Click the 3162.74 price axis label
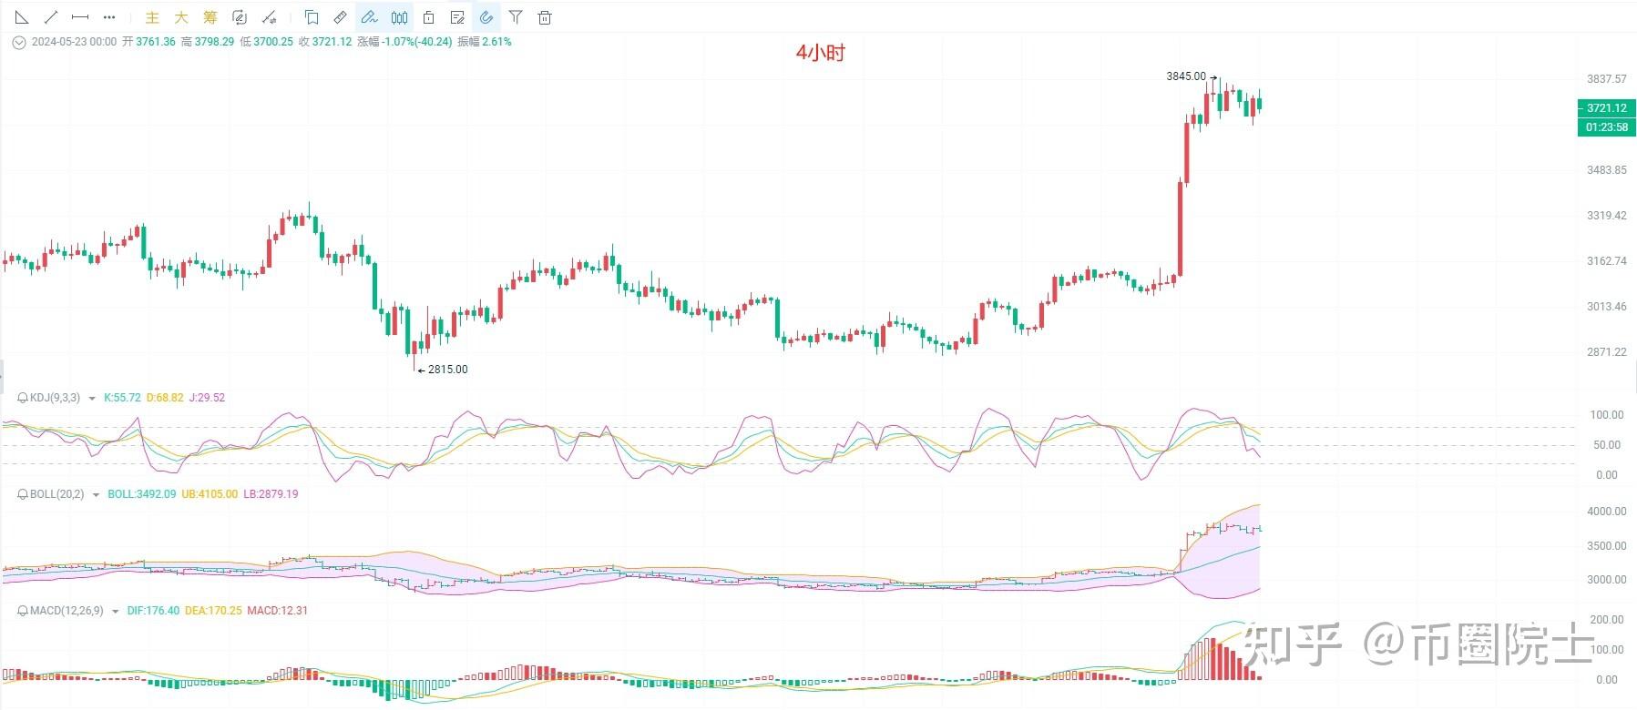 click(1606, 261)
